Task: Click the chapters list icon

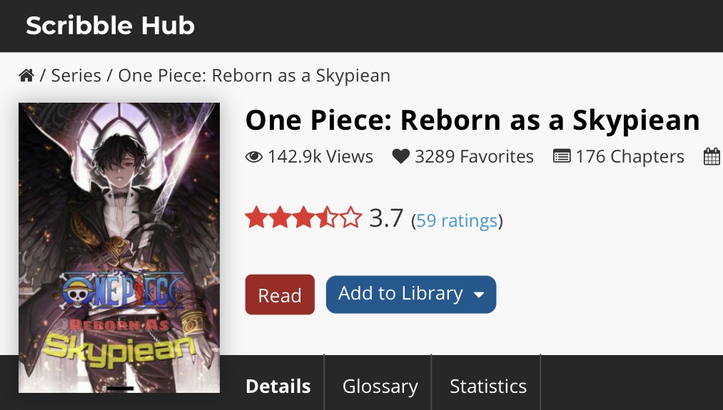Action: pyautogui.click(x=562, y=157)
